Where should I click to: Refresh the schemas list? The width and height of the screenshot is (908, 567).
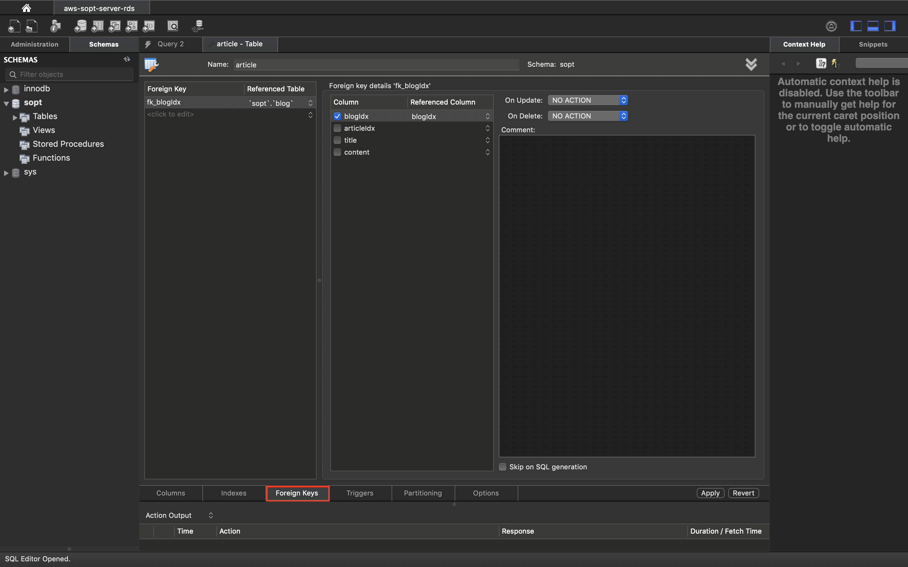pyautogui.click(x=127, y=59)
